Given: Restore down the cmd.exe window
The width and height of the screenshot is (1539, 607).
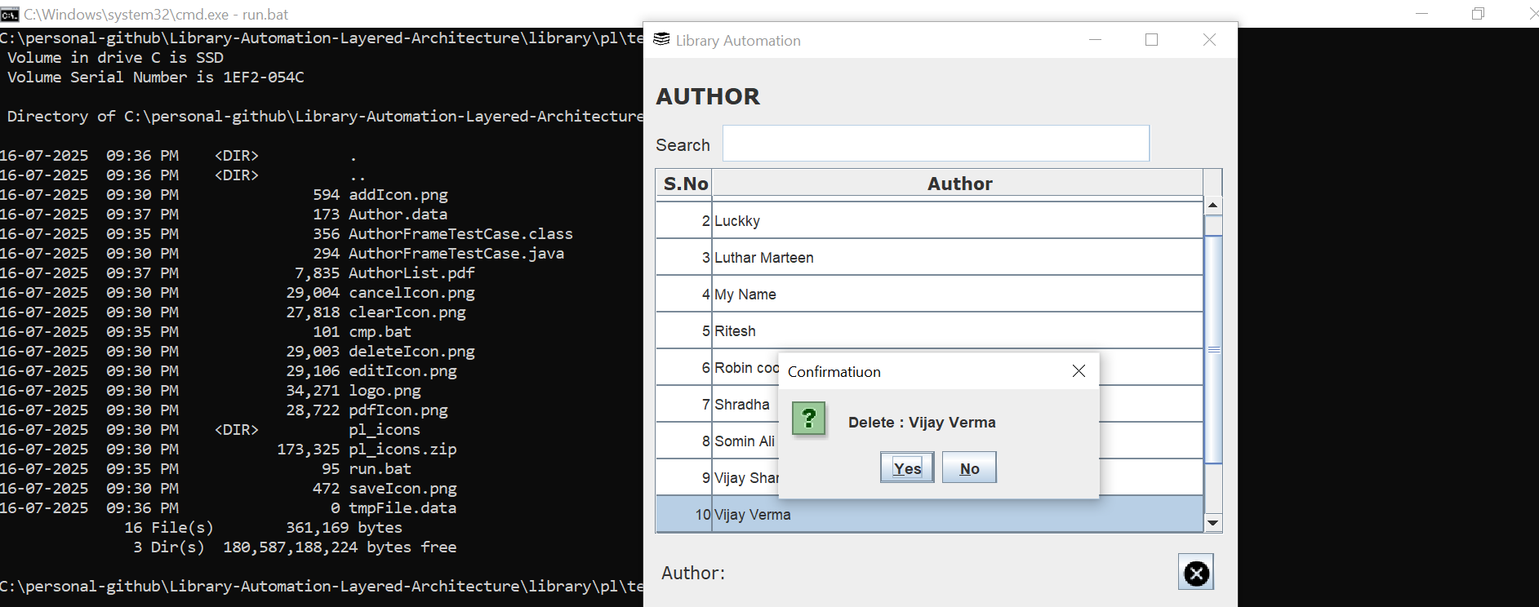Looking at the screenshot, I should [1478, 14].
